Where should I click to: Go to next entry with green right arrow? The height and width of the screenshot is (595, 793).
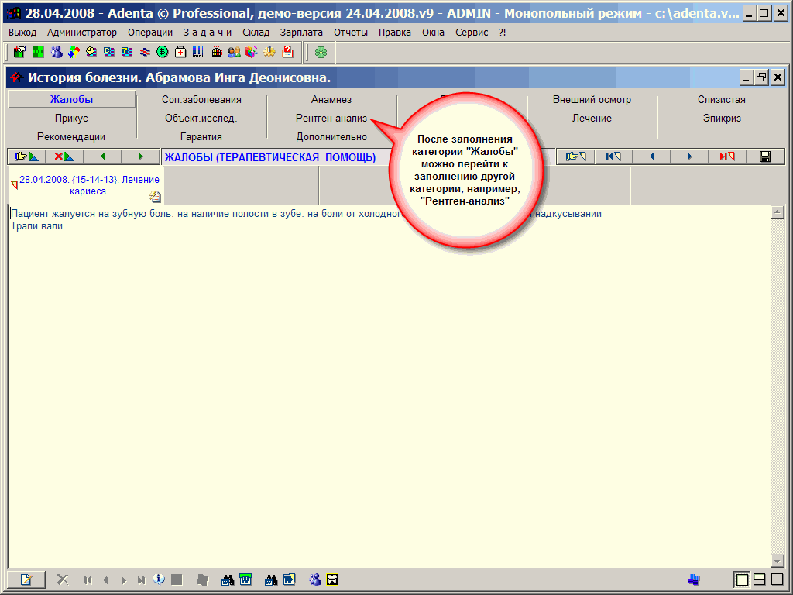[x=140, y=156]
